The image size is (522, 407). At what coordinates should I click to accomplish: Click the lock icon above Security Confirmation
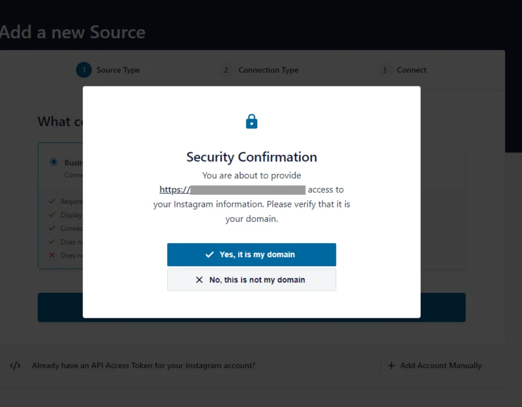point(252,121)
